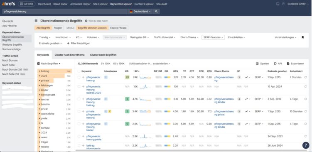Click the API braces icon

(x=275, y=64)
